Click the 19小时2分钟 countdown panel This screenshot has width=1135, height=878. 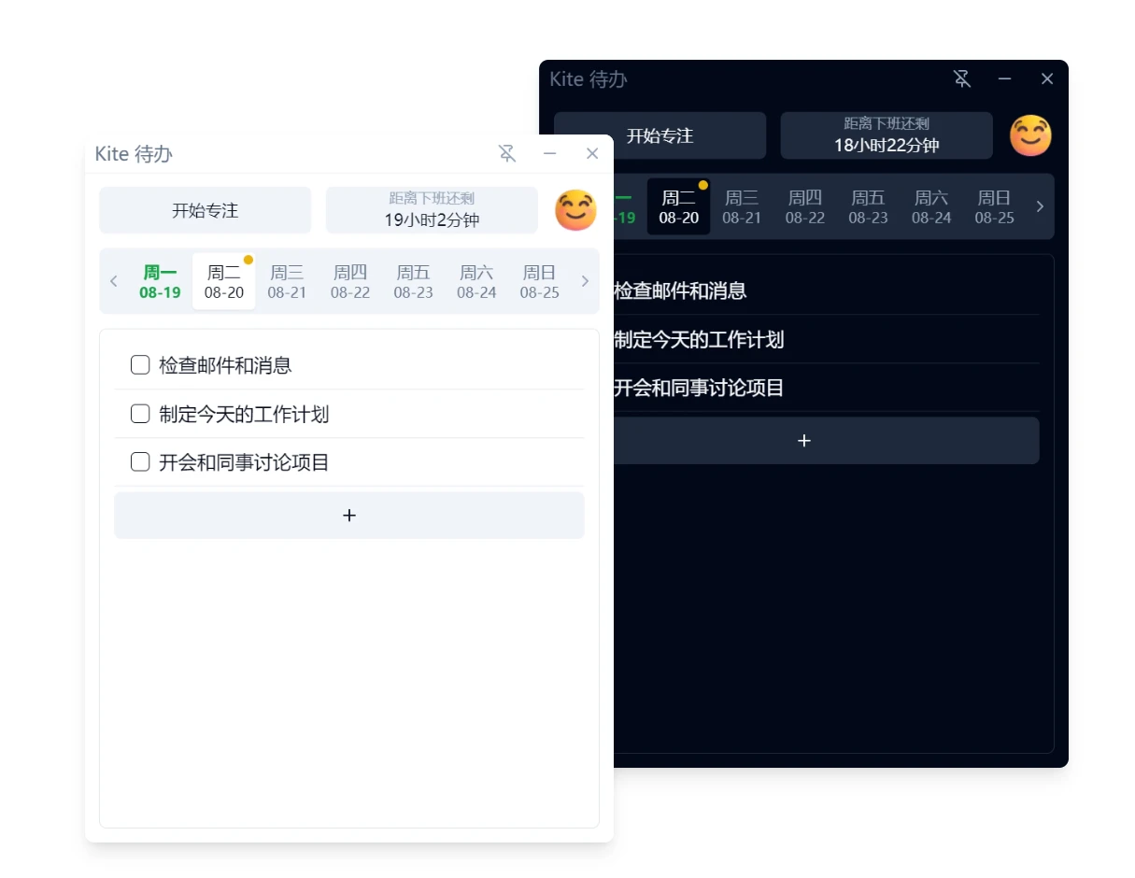[x=432, y=210]
